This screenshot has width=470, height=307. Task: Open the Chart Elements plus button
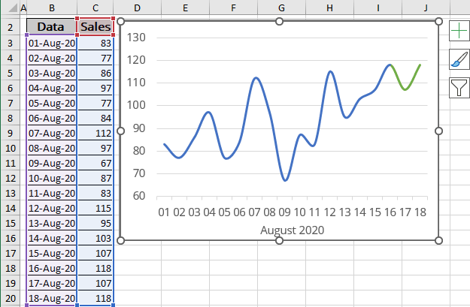pos(459,31)
